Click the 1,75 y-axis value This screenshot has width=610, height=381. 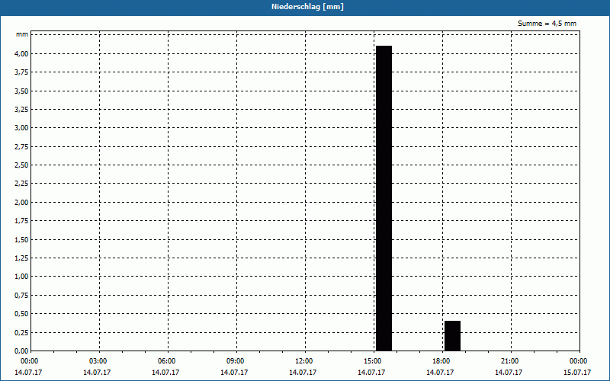click(x=21, y=221)
